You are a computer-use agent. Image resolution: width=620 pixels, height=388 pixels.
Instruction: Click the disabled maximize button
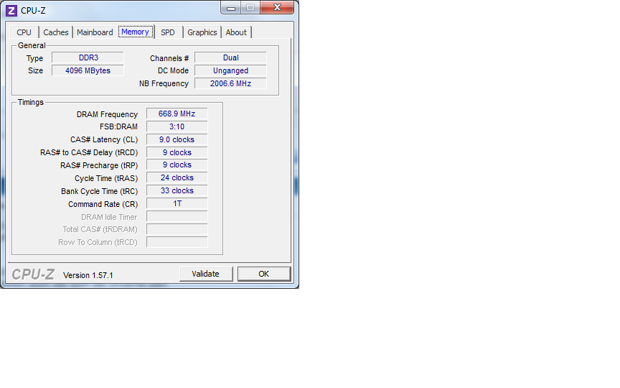[x=250, y=7]
